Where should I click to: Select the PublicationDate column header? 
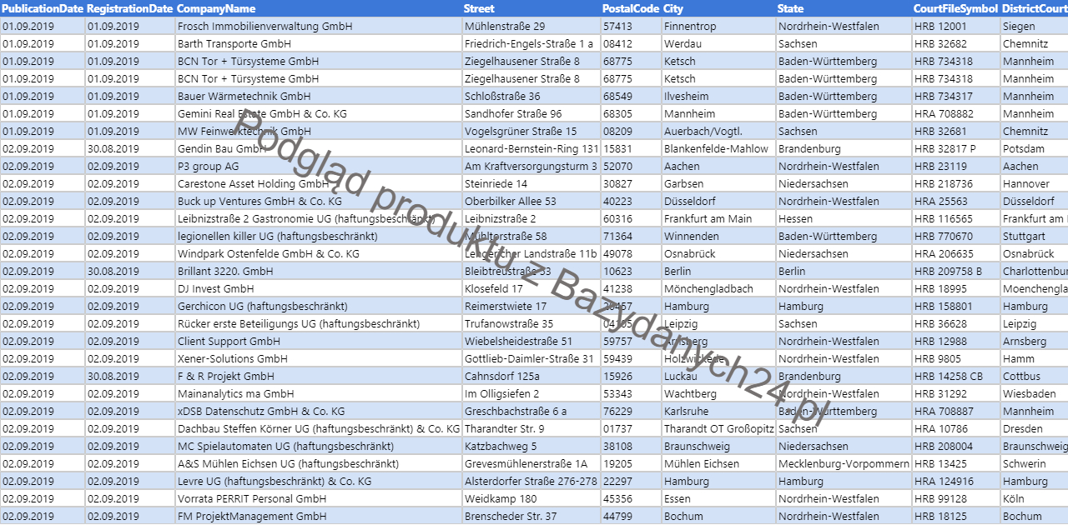pos(43,8)
